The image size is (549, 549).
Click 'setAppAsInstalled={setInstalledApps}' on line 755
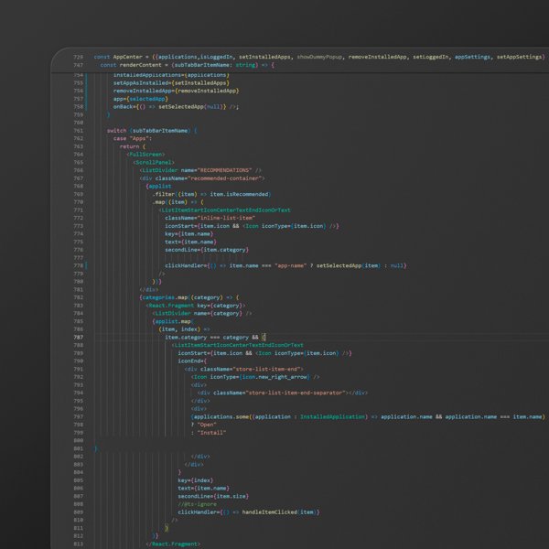[x=171, y=83]
